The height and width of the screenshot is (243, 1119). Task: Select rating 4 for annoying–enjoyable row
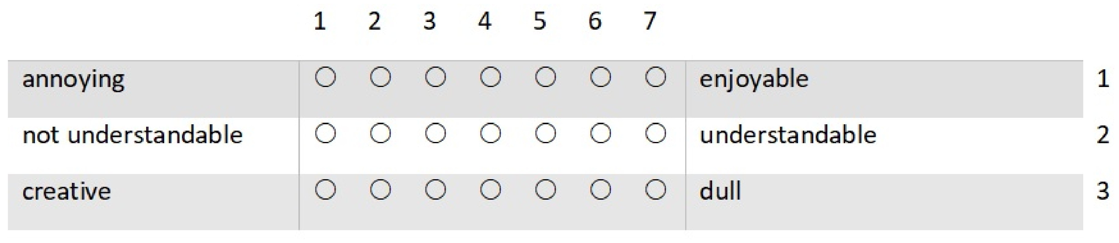coord(490,78)
